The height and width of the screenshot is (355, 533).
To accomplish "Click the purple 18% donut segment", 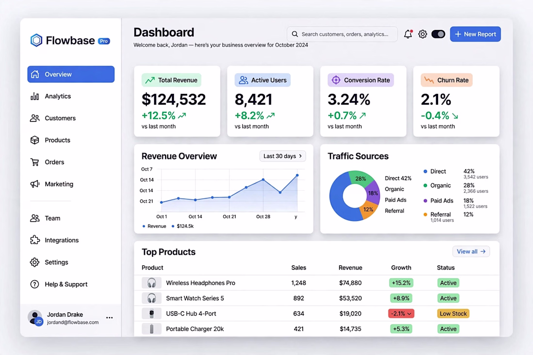I will coord(373,193).
